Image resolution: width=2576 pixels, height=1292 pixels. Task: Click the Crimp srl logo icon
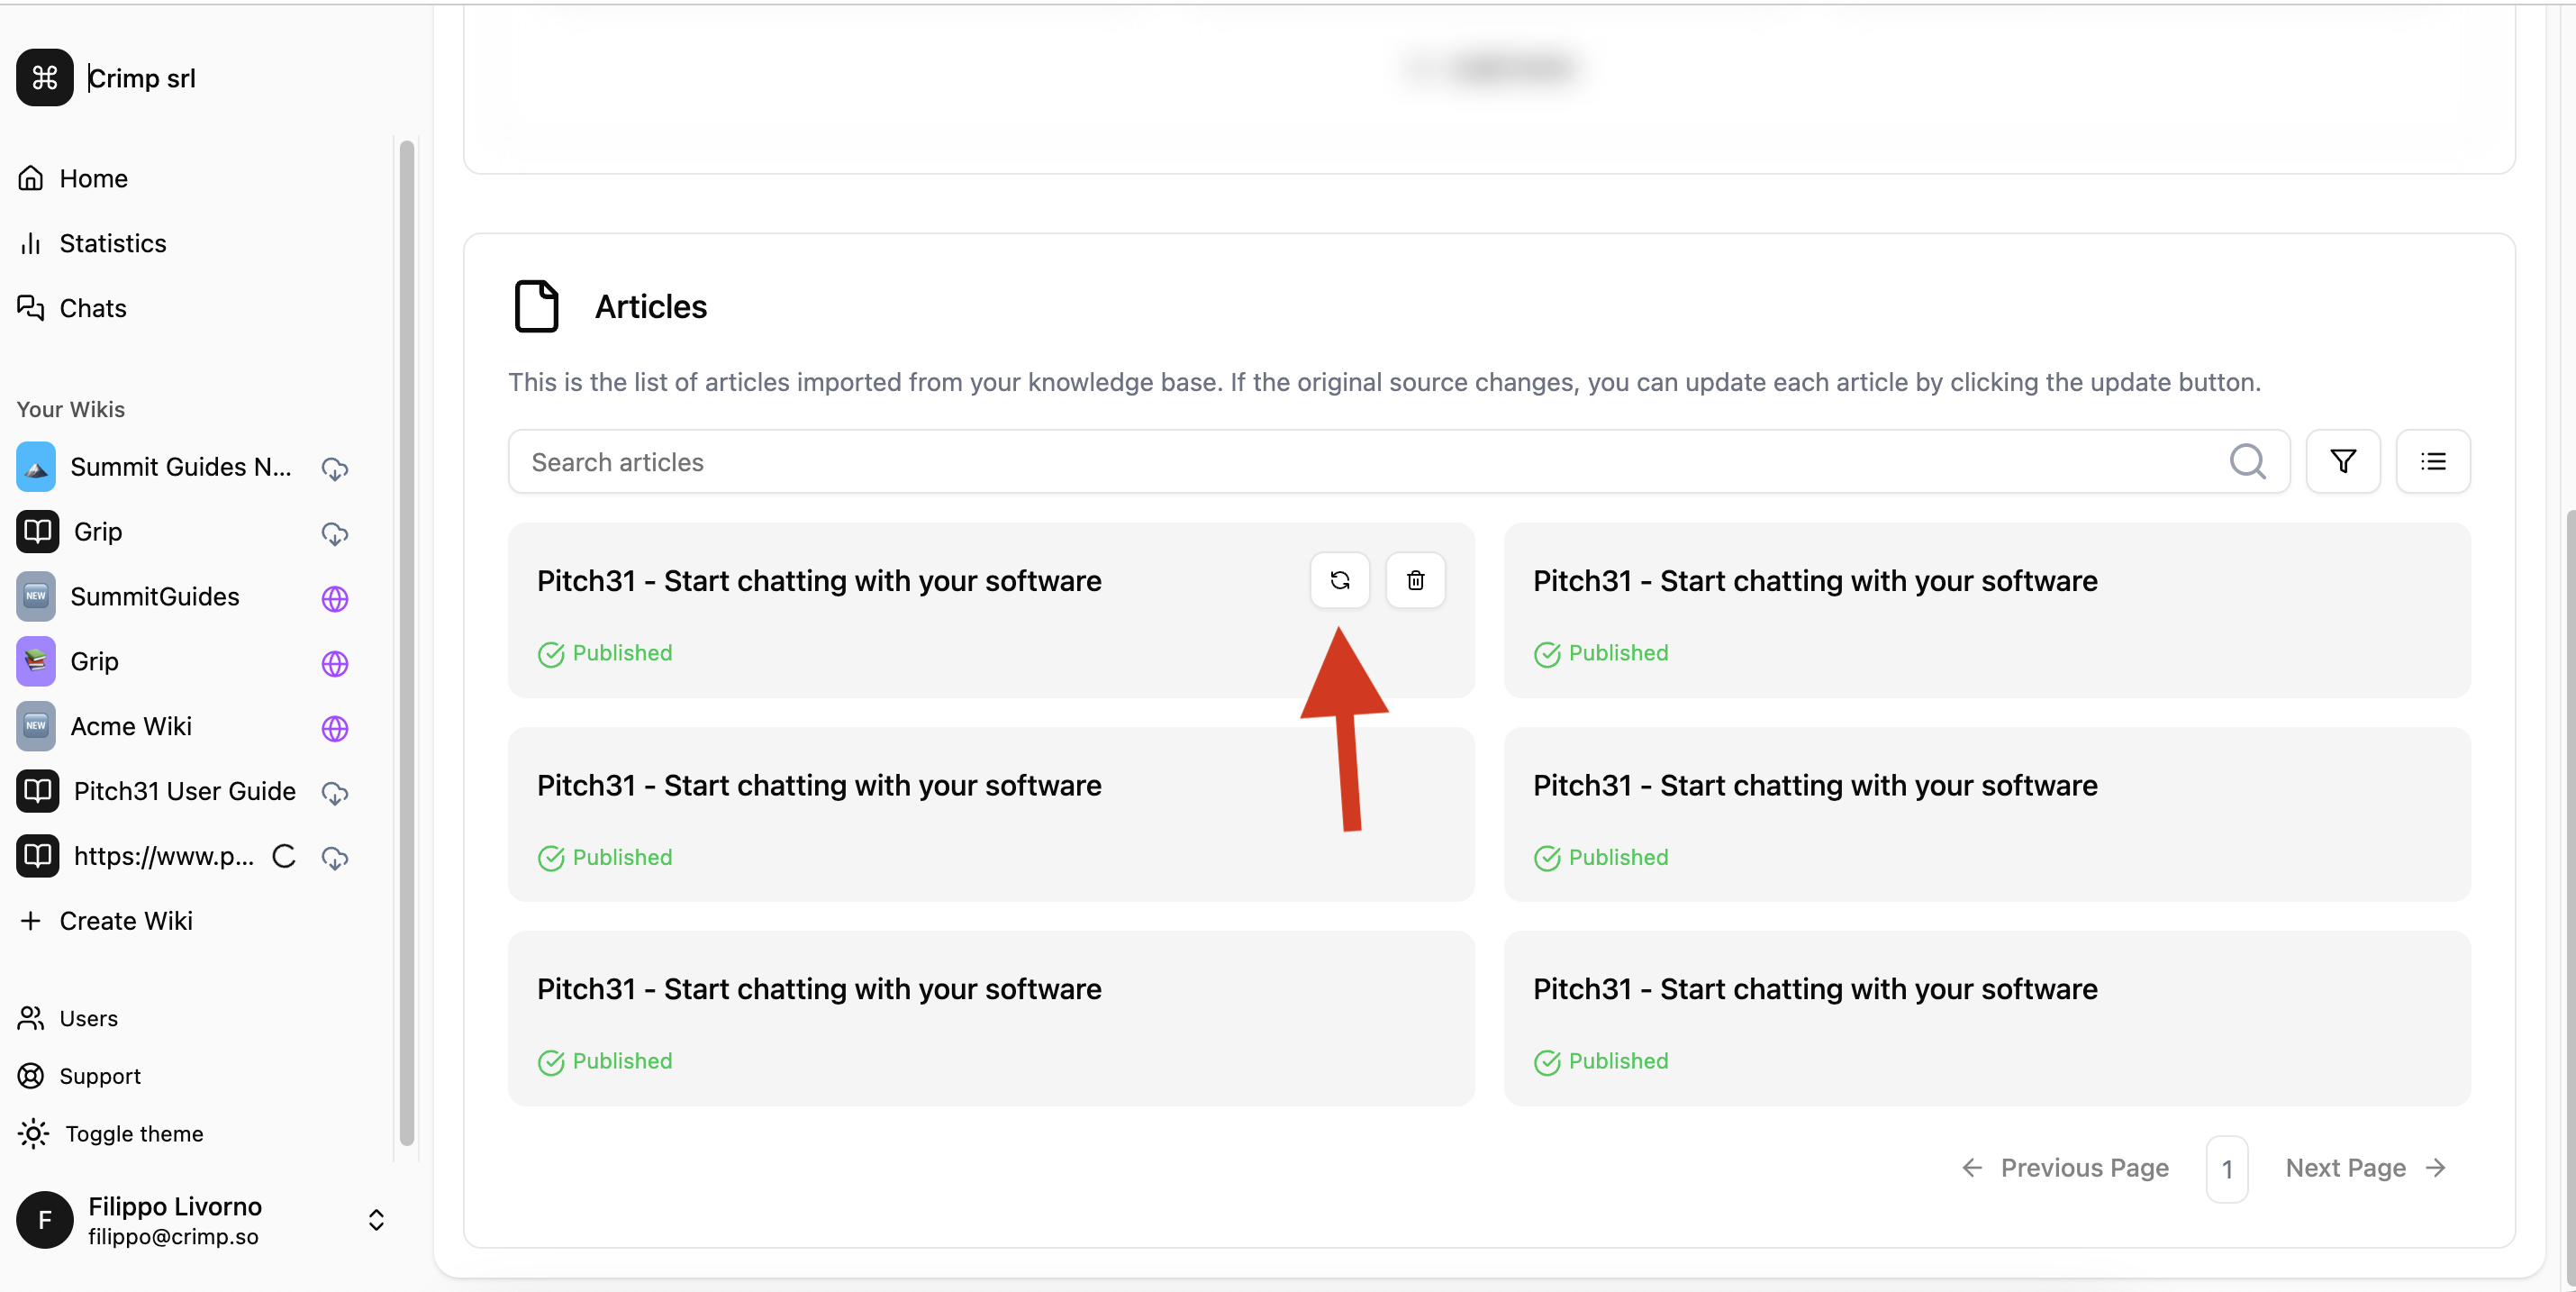[x=44, y=78]
